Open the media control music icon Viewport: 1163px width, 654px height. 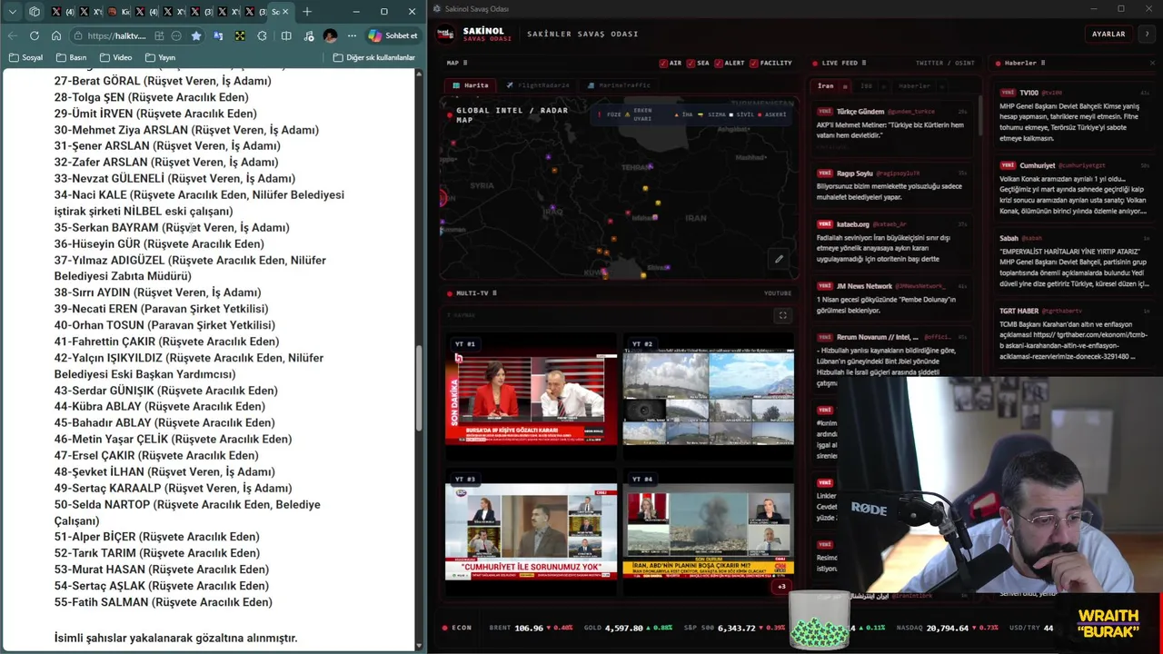[x=309, y=35]
